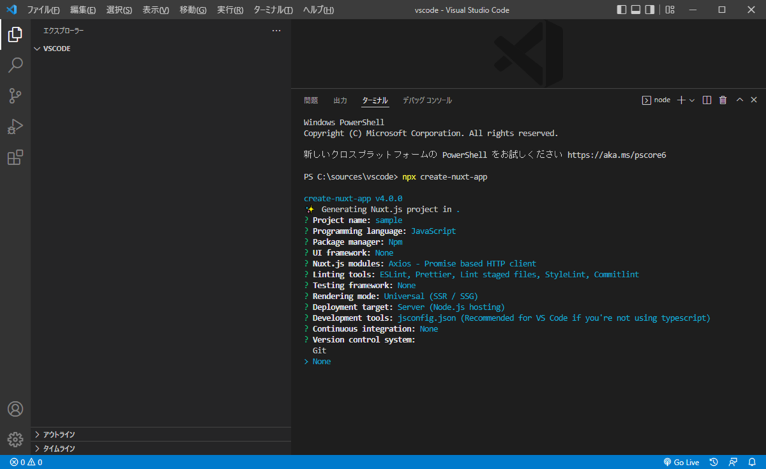The height and width of the screenshot is (469, 766).
Task: Click the 'Linting tools: ESLint' line
Action: tap(471, 275)
